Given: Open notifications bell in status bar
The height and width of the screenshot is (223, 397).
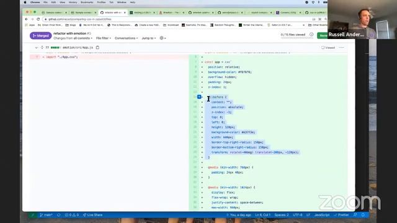Looking at the screenshot, I should pos(363,215).
